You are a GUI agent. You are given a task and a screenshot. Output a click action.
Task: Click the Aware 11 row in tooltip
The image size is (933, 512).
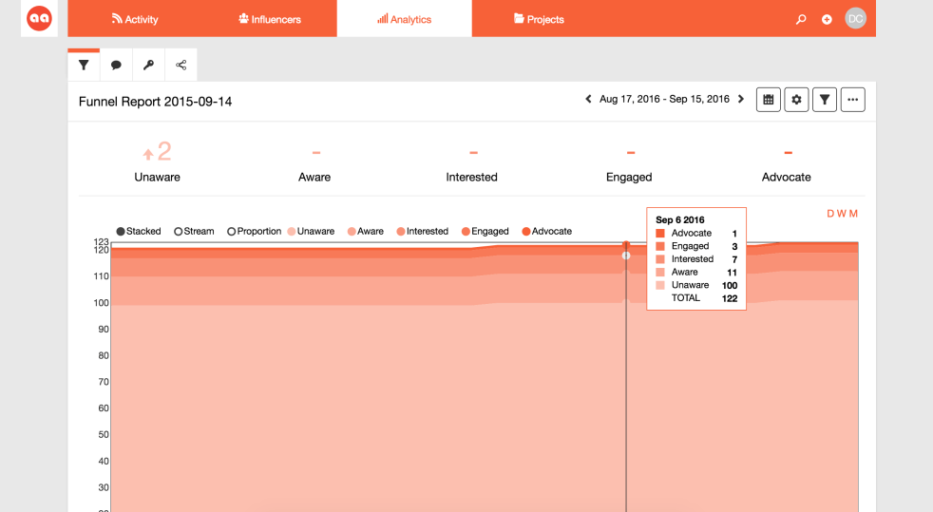(696, 273)
